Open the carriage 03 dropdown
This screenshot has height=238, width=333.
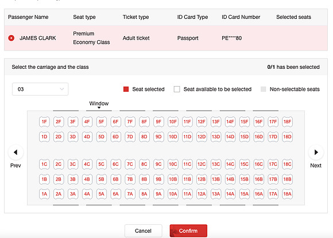40,89
